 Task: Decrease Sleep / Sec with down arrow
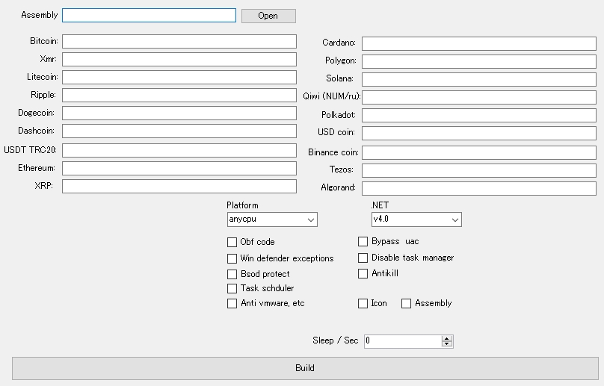[447, 344]
